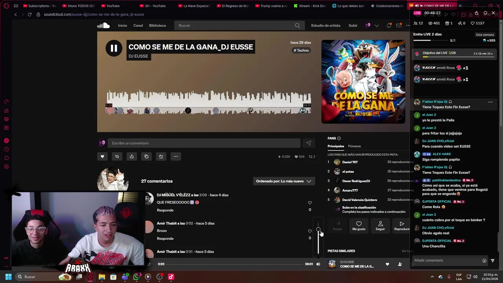The height and width of the screenshot is (283, 503).
Task: Copy the track link
Action: [146, 156]
